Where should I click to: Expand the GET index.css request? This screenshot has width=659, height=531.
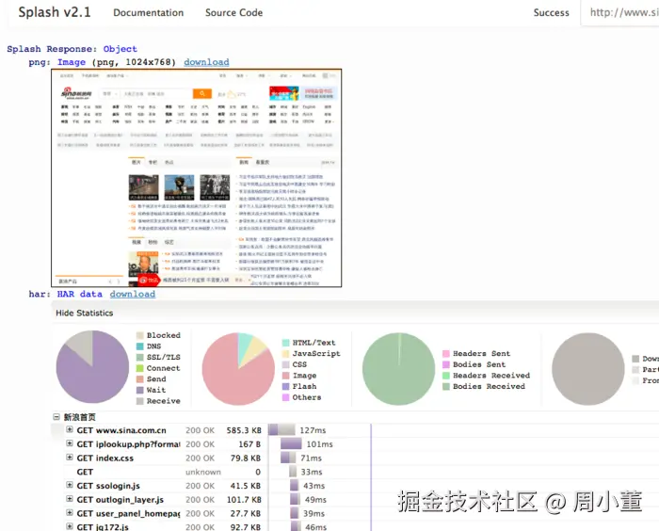pos(70,458)
